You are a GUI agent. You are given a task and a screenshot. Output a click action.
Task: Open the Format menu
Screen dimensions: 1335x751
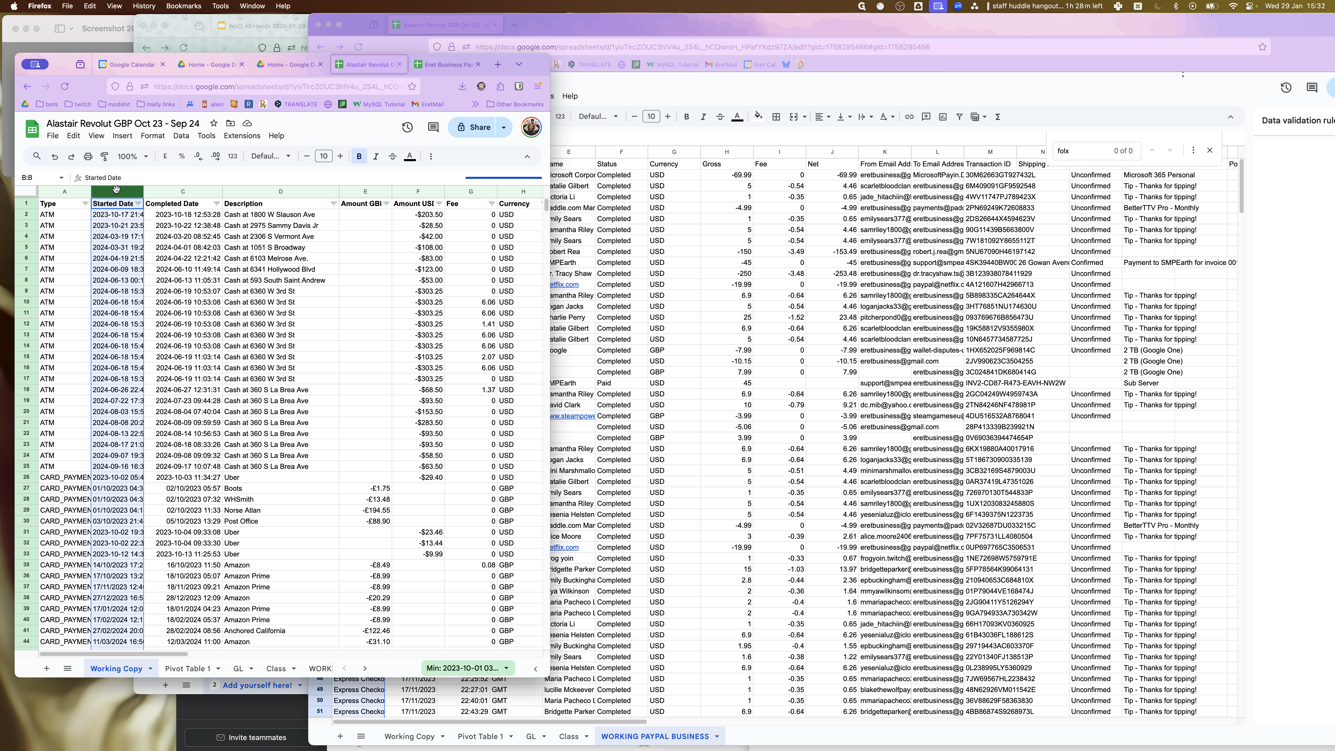(152, 136)
